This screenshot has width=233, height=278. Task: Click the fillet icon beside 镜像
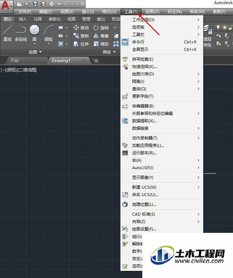[116, 36]
